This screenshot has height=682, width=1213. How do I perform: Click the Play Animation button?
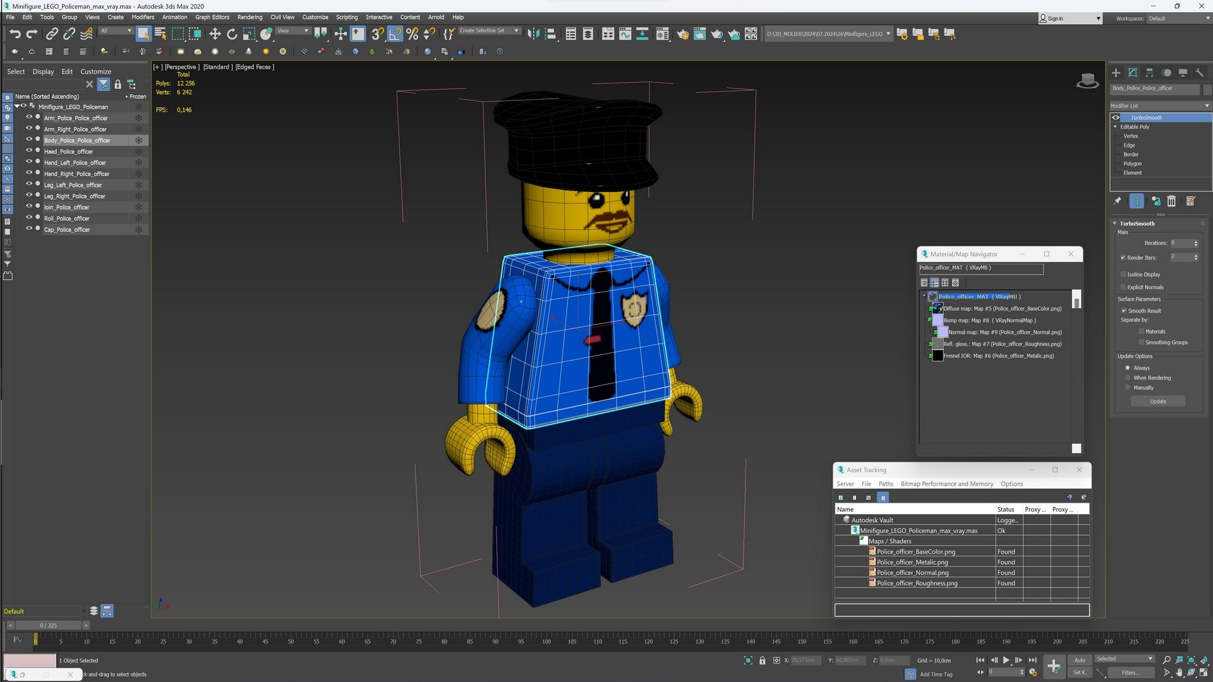(x=1006, y=660)
